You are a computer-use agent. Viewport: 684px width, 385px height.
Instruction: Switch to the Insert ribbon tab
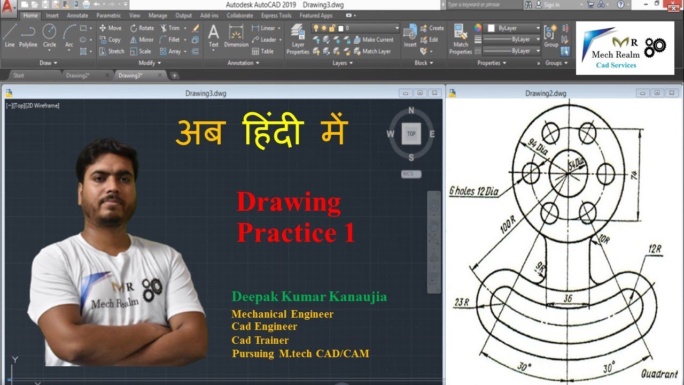[x=52, y=16]
